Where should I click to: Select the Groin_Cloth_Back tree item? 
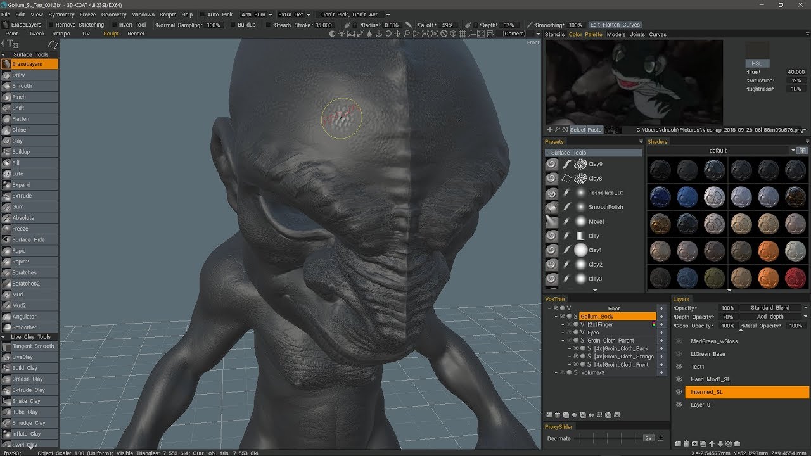[x=620, y=348]
